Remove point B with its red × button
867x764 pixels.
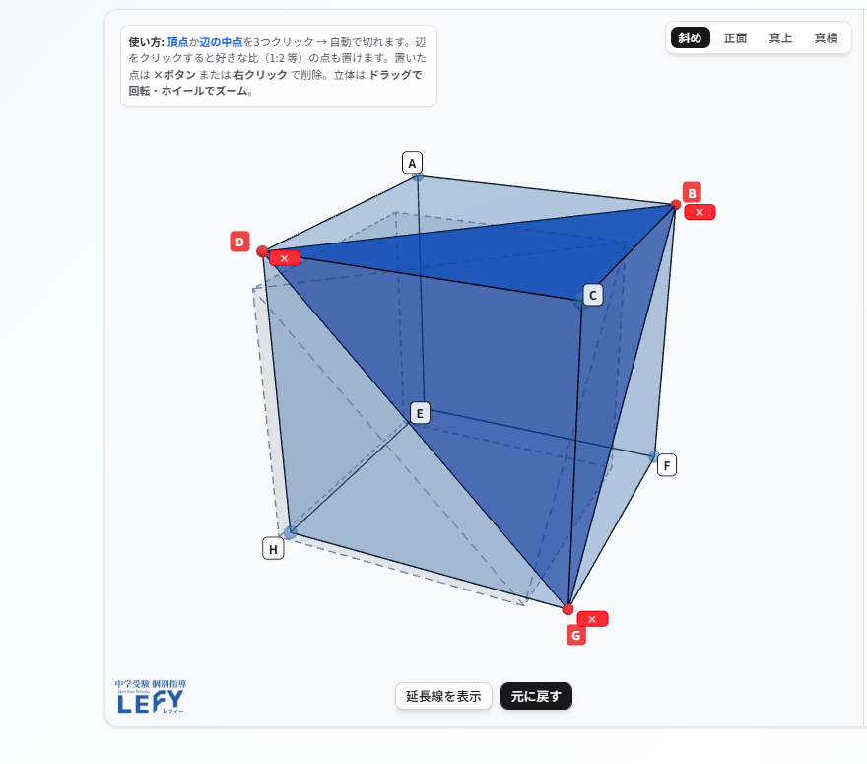pyautogui.click(x=700, y=212)
